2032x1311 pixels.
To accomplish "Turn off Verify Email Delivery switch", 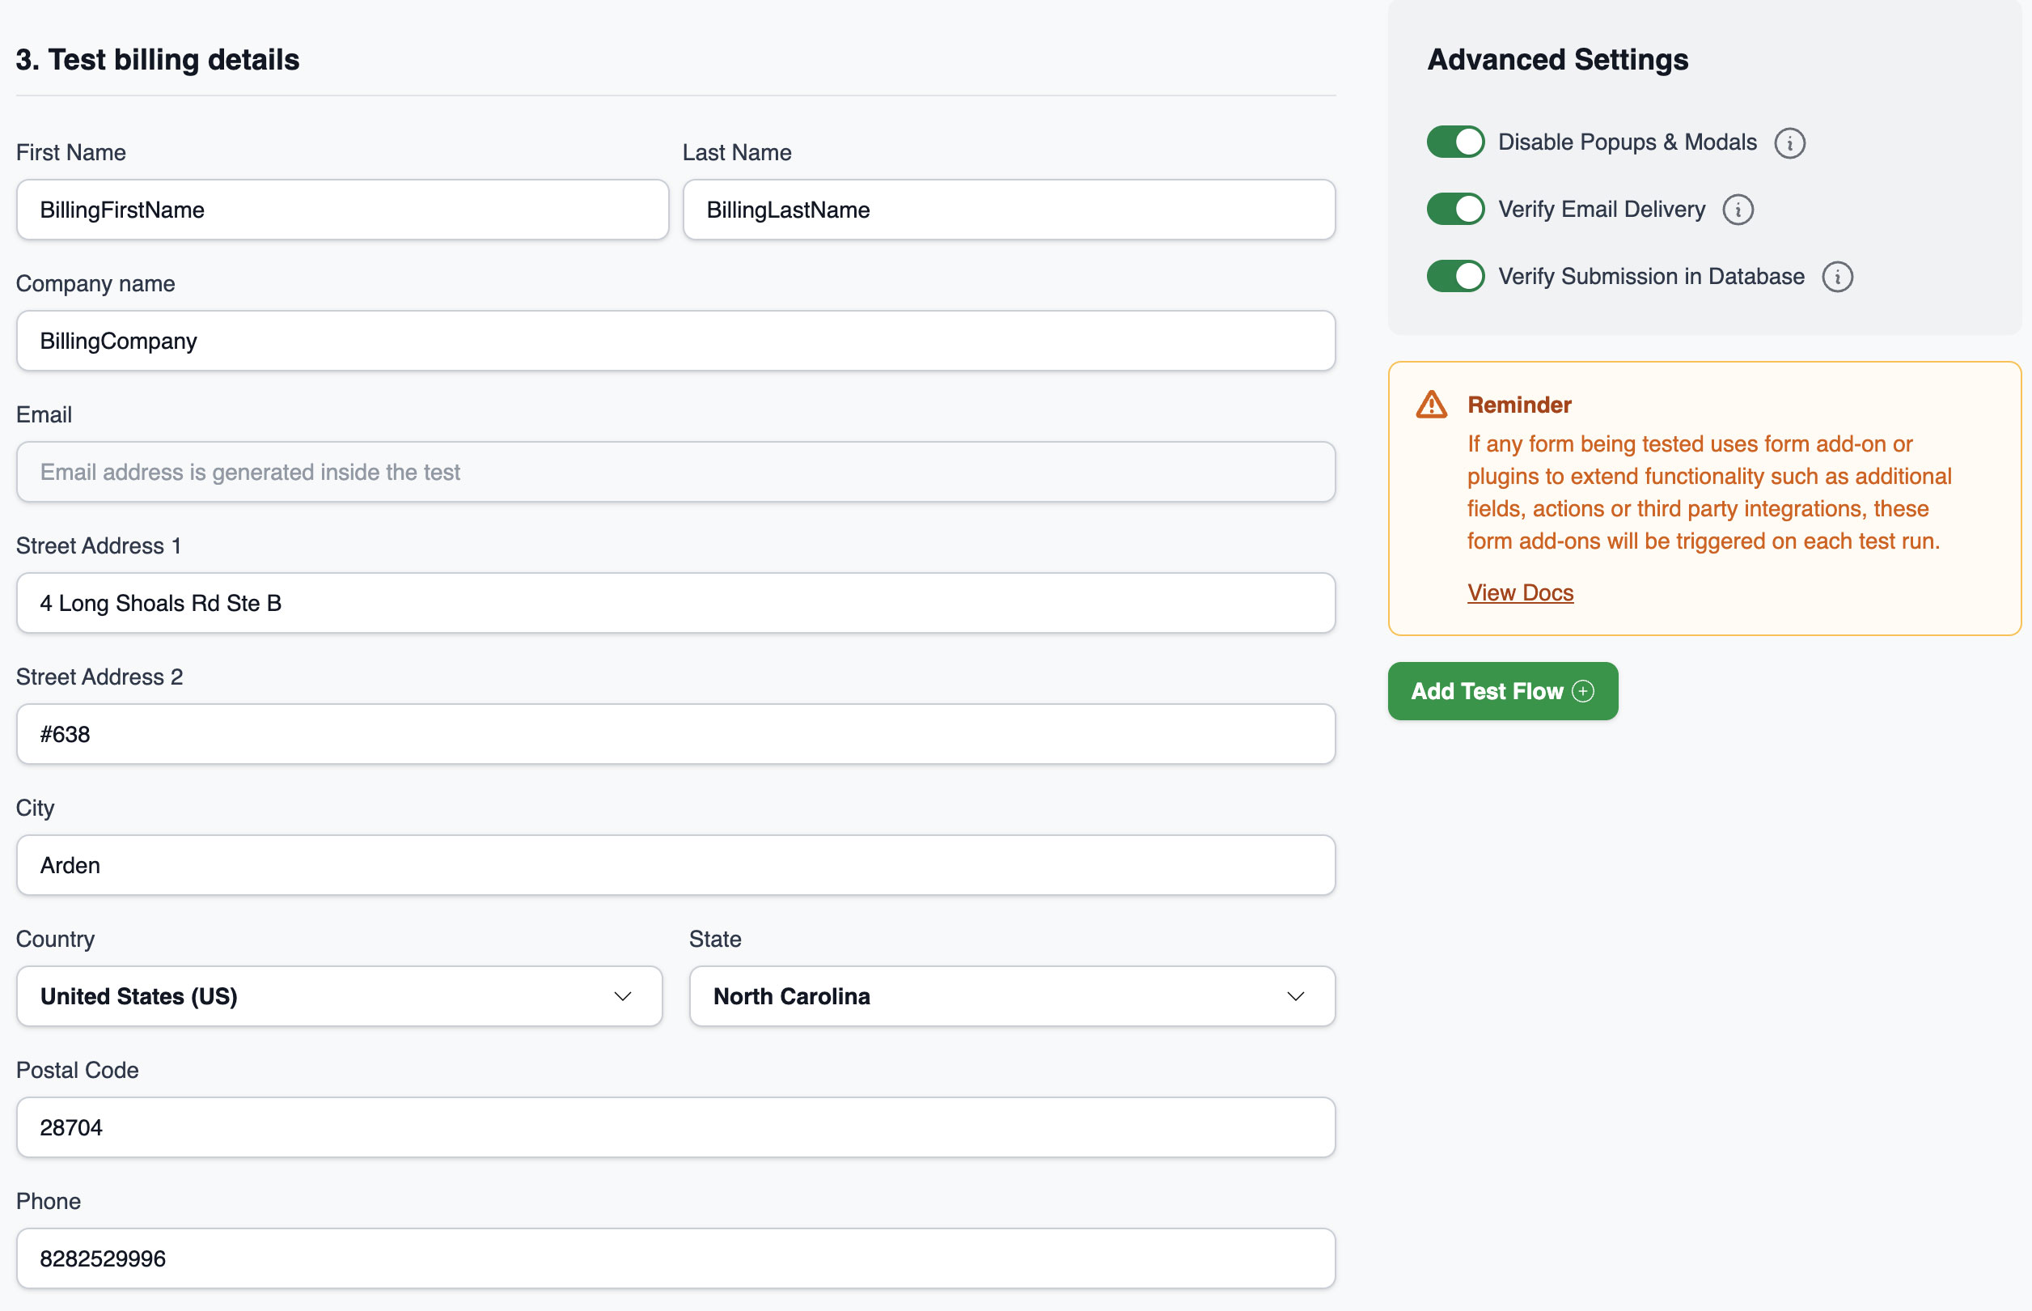I will (1455, 210).
